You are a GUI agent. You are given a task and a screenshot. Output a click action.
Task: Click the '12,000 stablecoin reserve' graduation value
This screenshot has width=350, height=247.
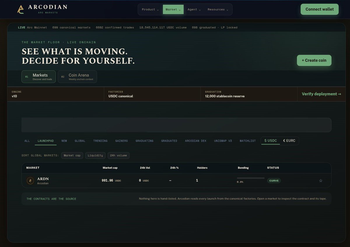(x=225, y=96)
